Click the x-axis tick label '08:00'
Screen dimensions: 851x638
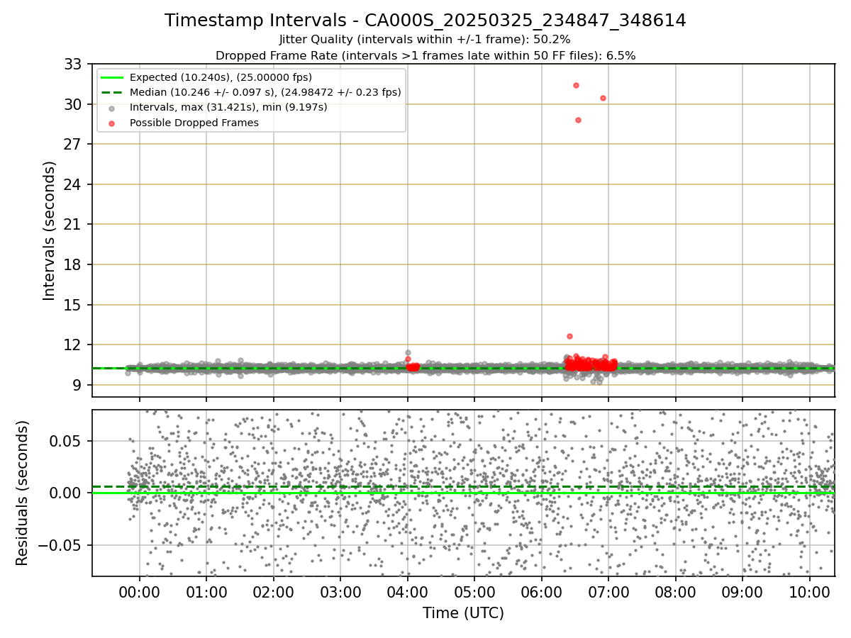pyautogui.click(x=676, y=592)
